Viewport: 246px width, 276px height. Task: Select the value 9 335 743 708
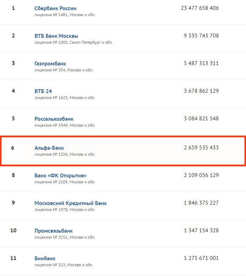tap(201, 36)
